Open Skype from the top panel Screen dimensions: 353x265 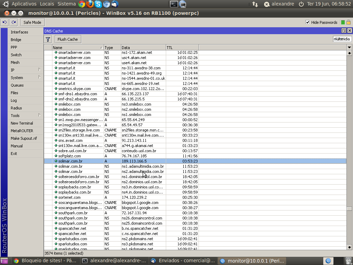[x=98, y=4]
